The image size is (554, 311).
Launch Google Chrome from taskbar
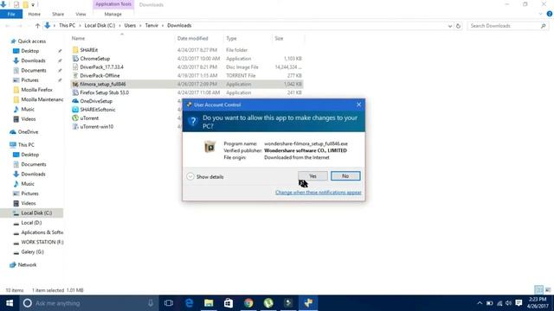(x=248, y=303)
